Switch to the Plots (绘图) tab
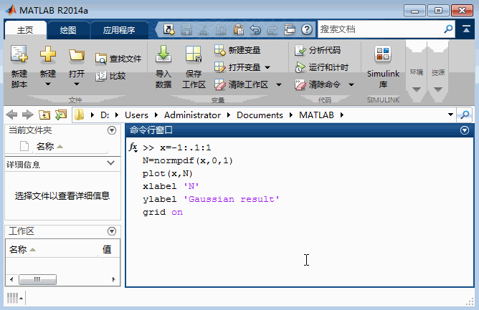 (68, 30)
